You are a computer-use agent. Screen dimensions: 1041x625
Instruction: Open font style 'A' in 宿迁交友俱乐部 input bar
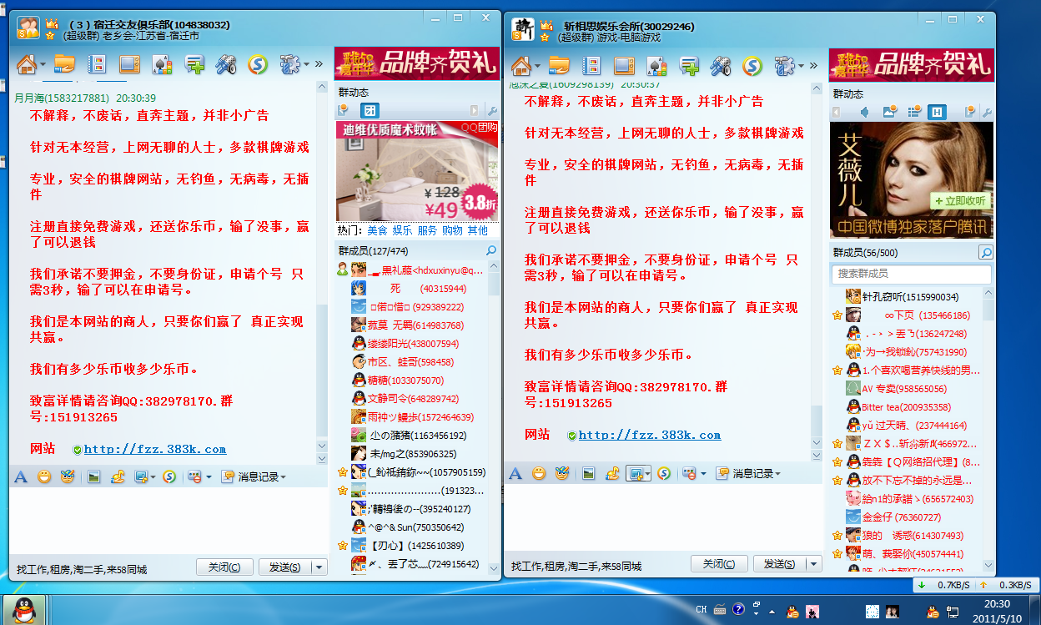[x=21, y=476]
